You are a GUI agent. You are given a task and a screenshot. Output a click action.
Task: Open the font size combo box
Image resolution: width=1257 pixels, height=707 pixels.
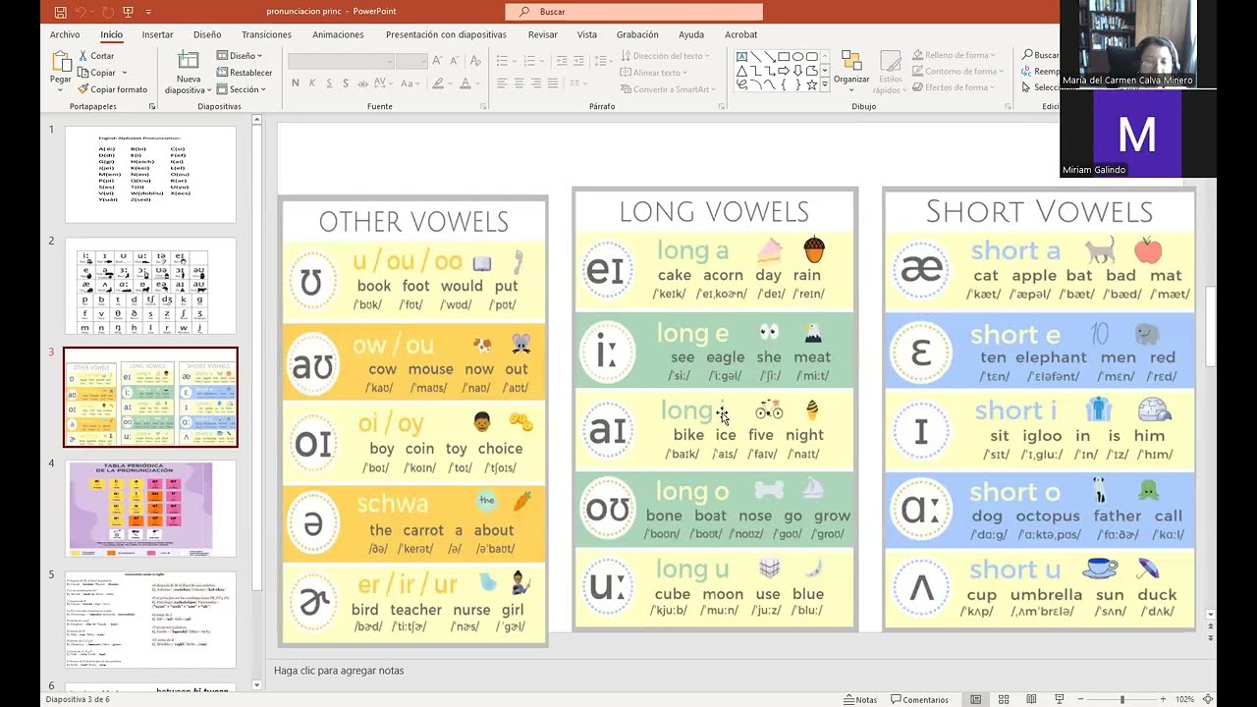pyautogui.click(x=411, y=62)
